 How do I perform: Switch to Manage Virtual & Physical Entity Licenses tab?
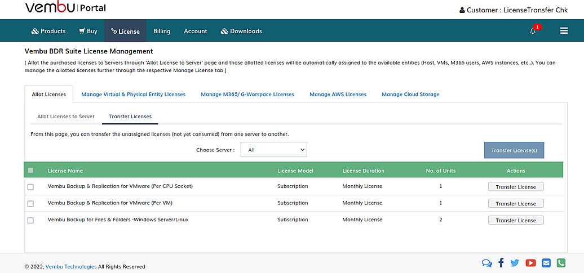[x=134, y=95]
